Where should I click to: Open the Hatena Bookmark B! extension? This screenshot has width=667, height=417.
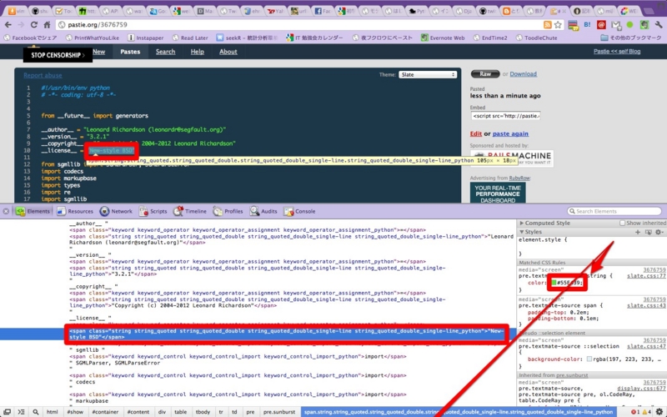click(587, 25)
